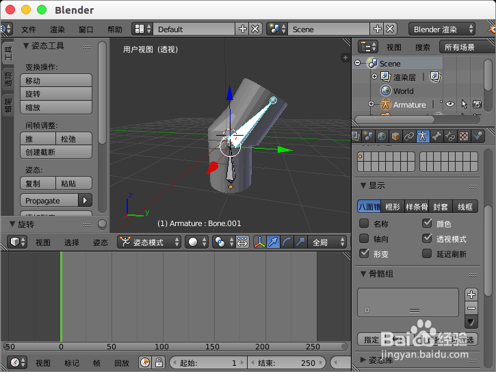Click the 起始 start frame field
Screen dimensions: 496x372
tap(208, 362)
